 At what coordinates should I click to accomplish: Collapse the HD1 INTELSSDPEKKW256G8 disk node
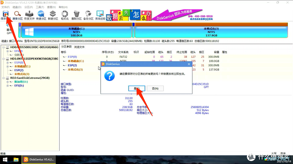point(3,59)
